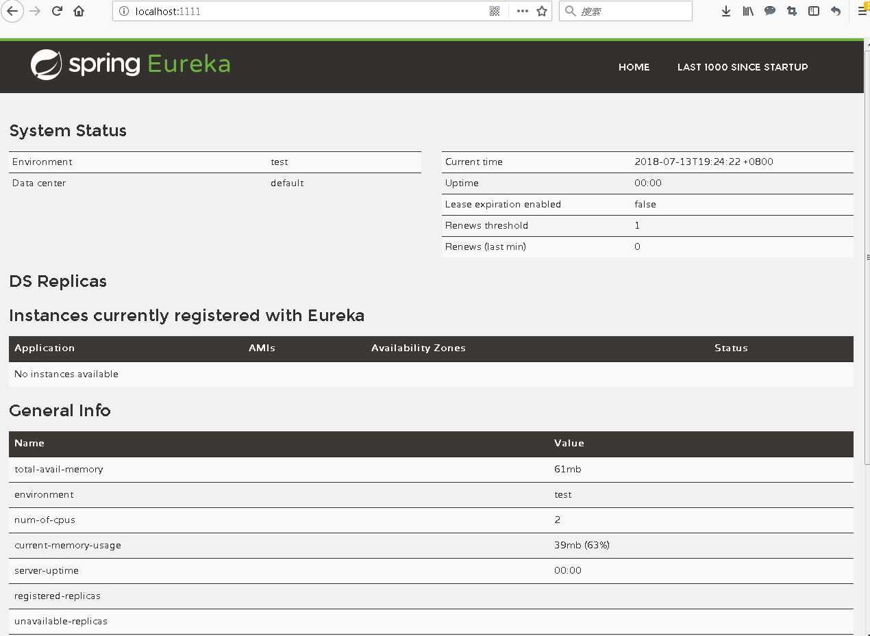Click the System Status heading
870x636 pixels.
[x=68, y=131]
